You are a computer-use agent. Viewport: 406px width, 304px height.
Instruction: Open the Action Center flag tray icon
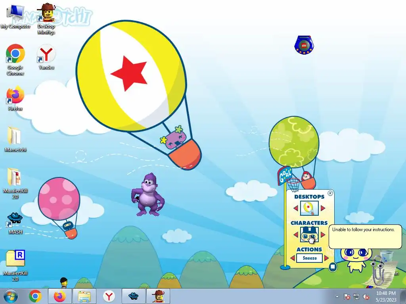[347, 296]
